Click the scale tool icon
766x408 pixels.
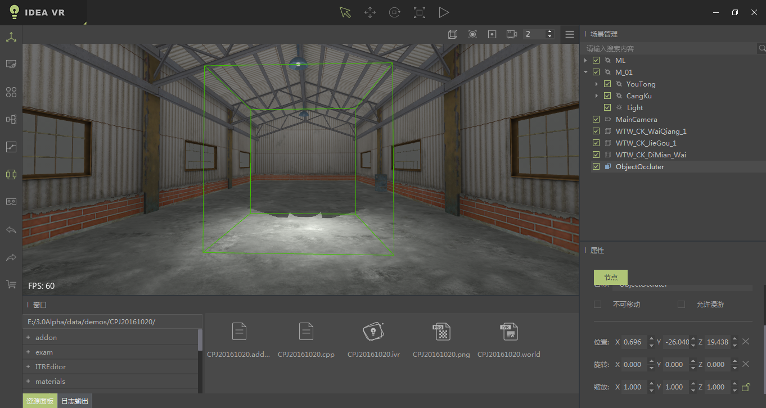[x=419, y=12]
